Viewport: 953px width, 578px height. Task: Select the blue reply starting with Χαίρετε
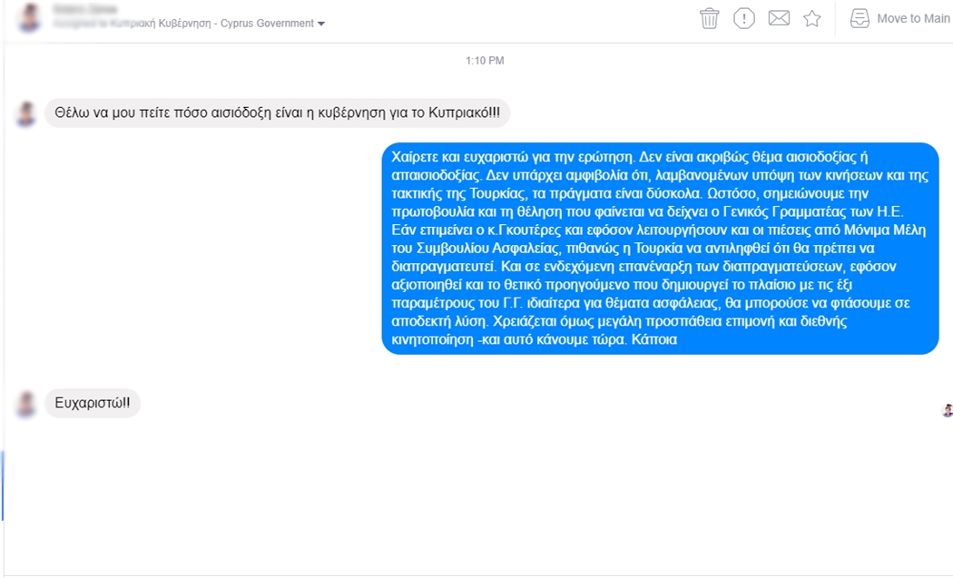click(660, 248)
